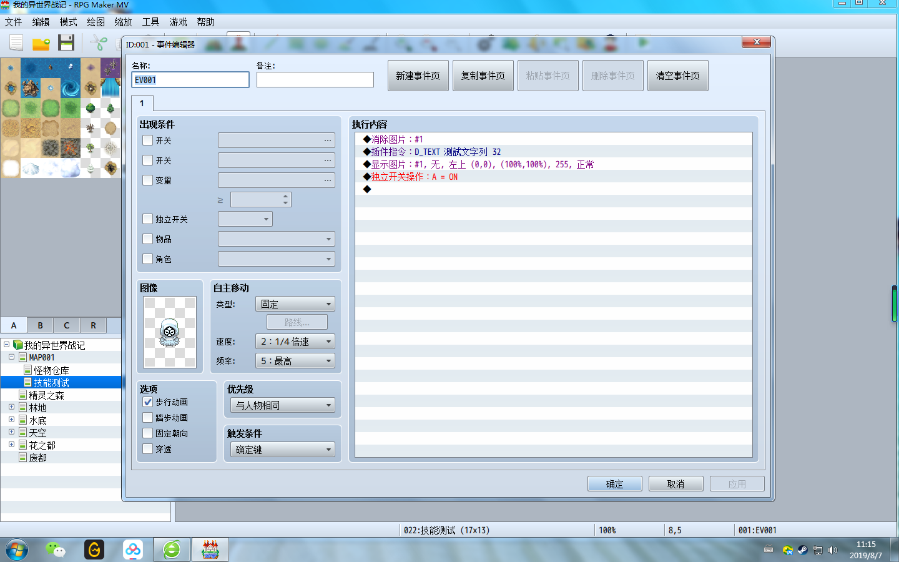Click the New Project page icon
Viewport: 899px width, 562px height.
(x=16, y=42)
